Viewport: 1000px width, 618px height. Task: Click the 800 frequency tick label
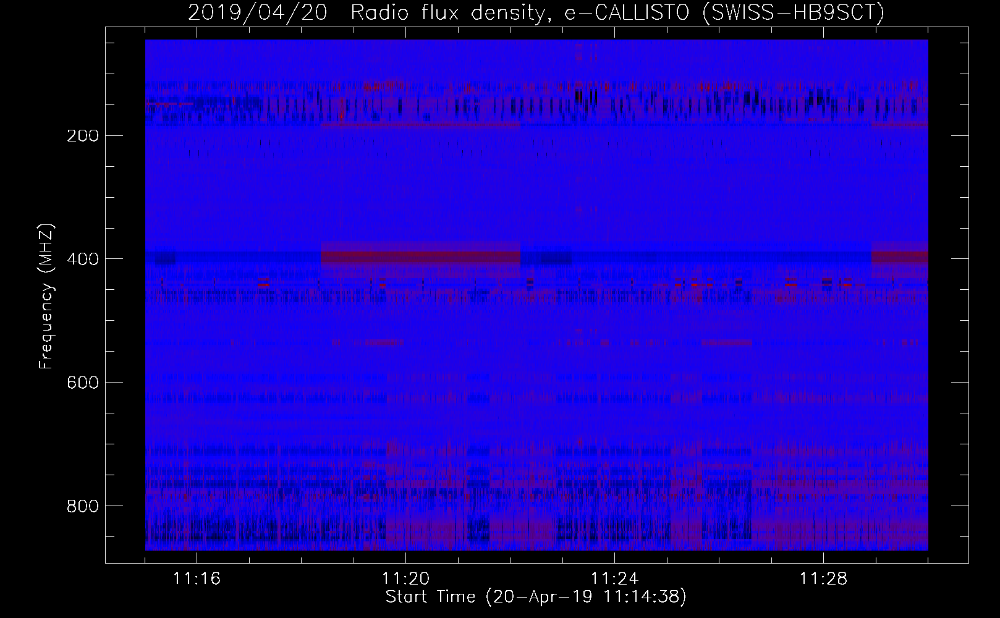[82, 506]
